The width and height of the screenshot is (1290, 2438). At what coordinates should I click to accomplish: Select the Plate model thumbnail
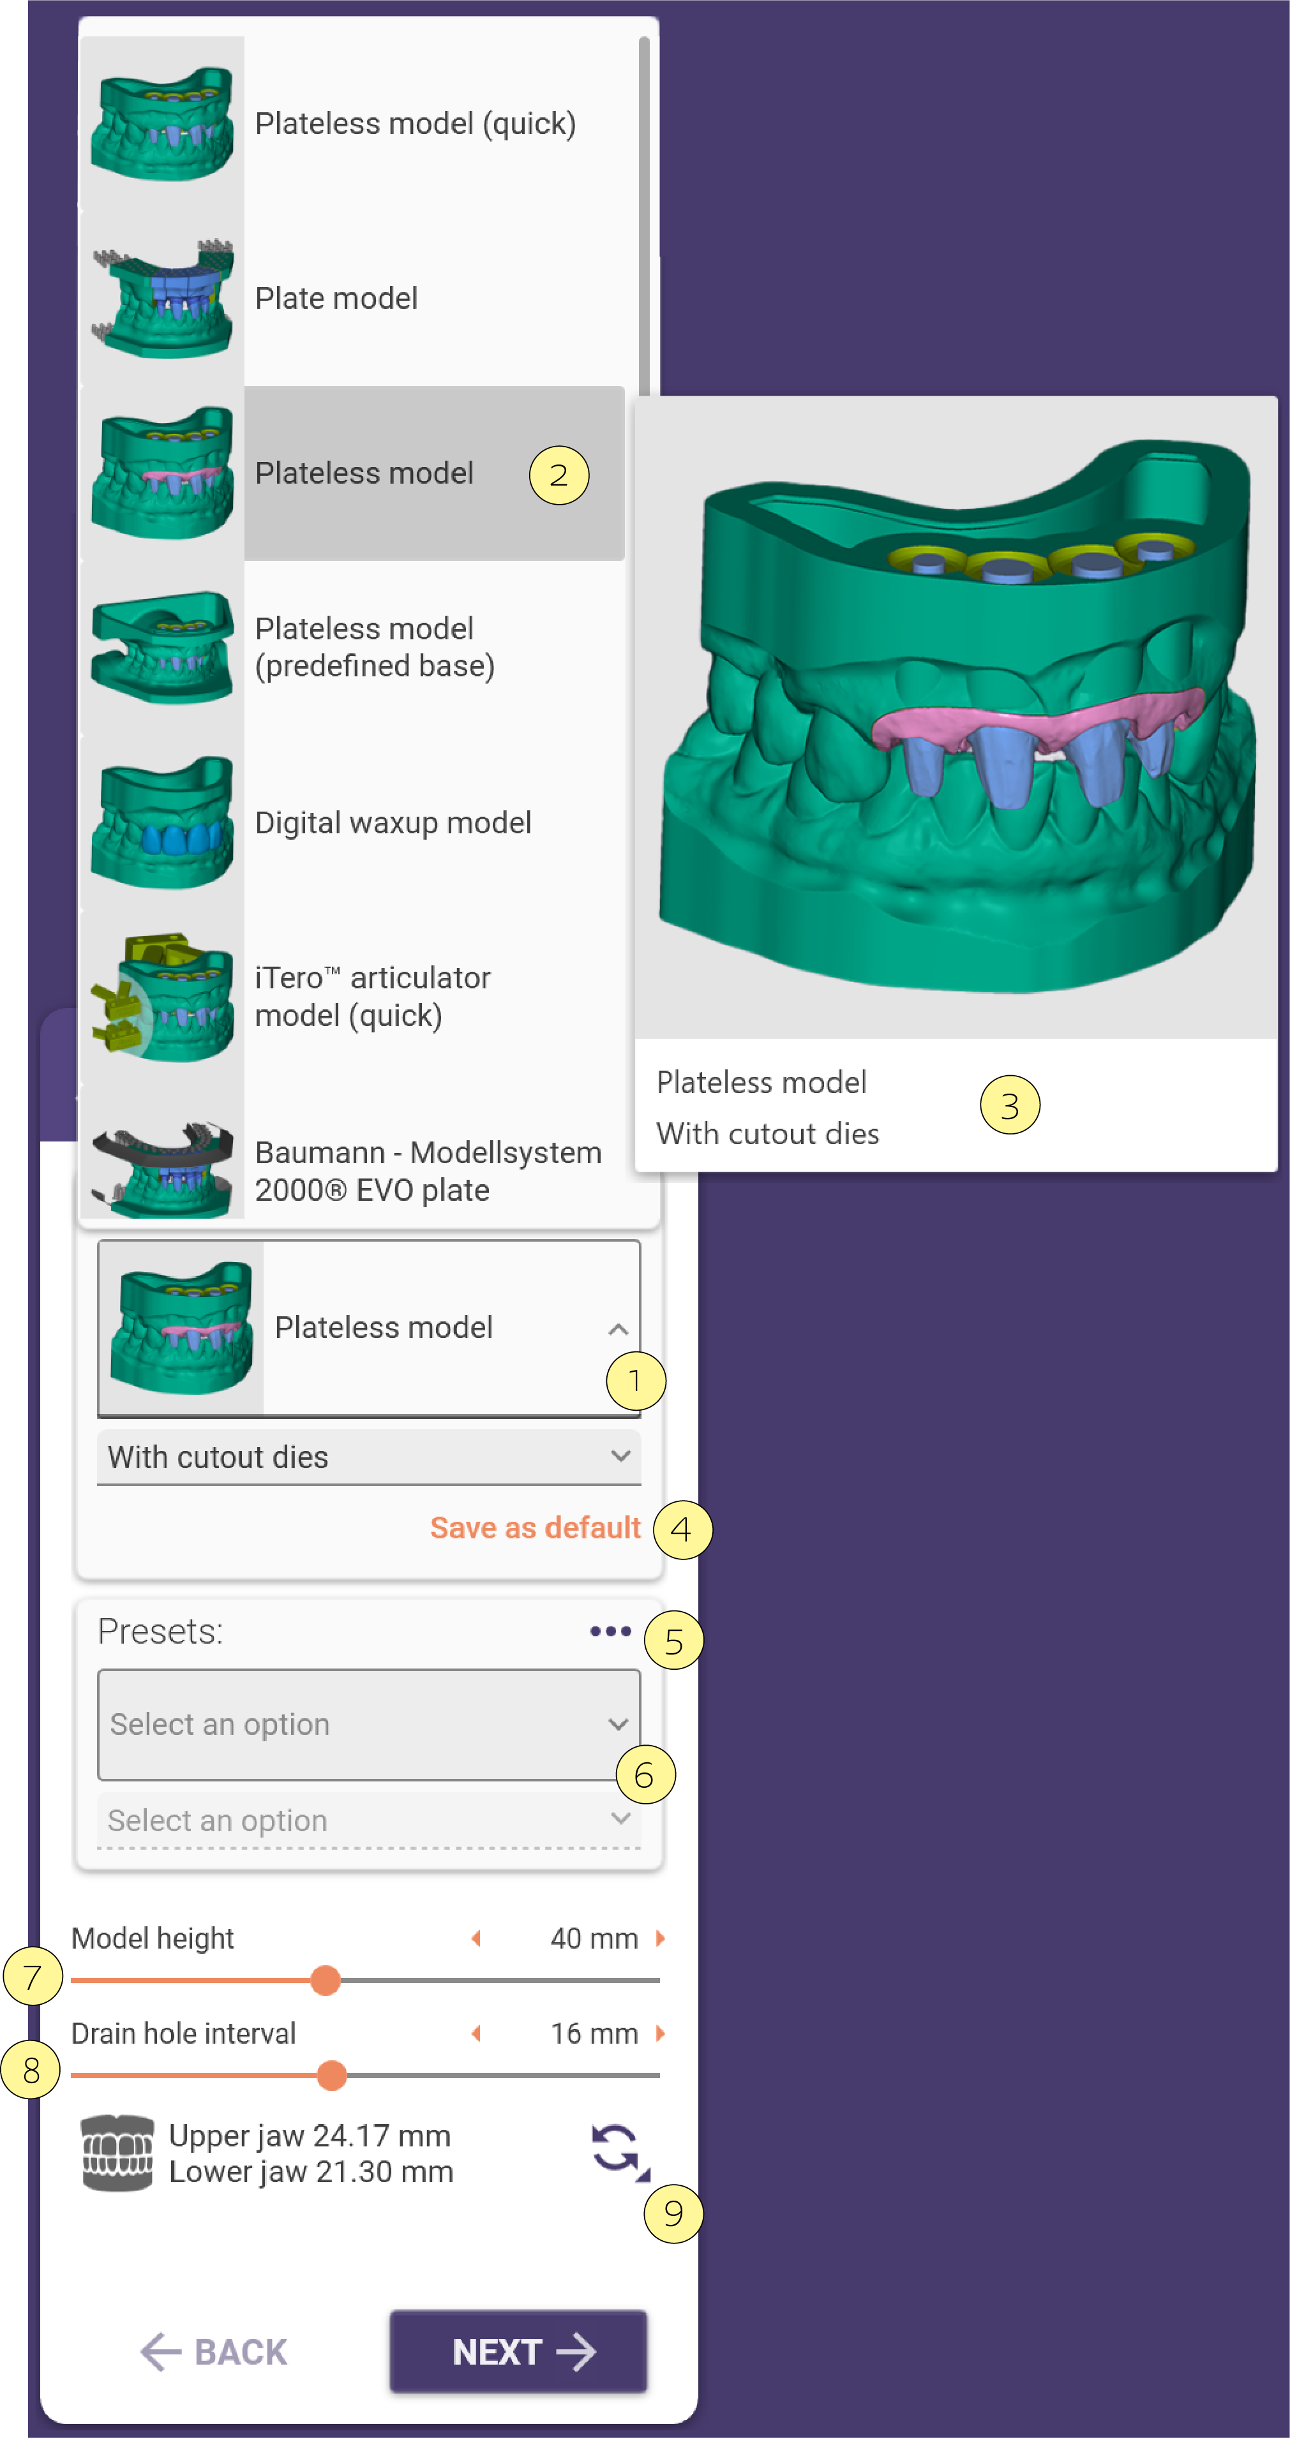[163, 298]
